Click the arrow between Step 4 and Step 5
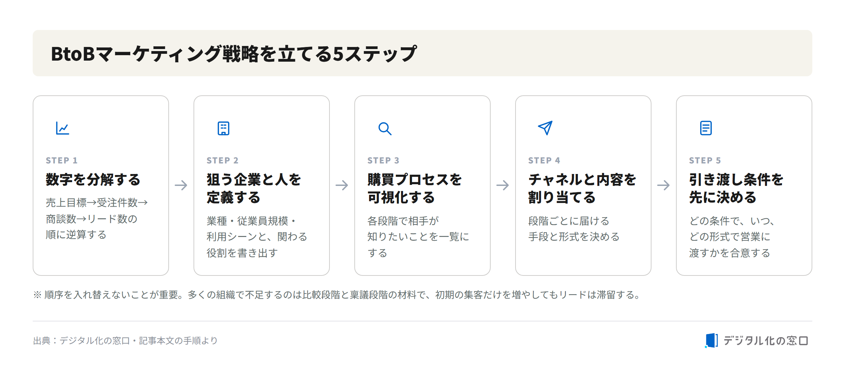Screen dimensions: 845x380 pyautogui.click(x=664, y=185)
